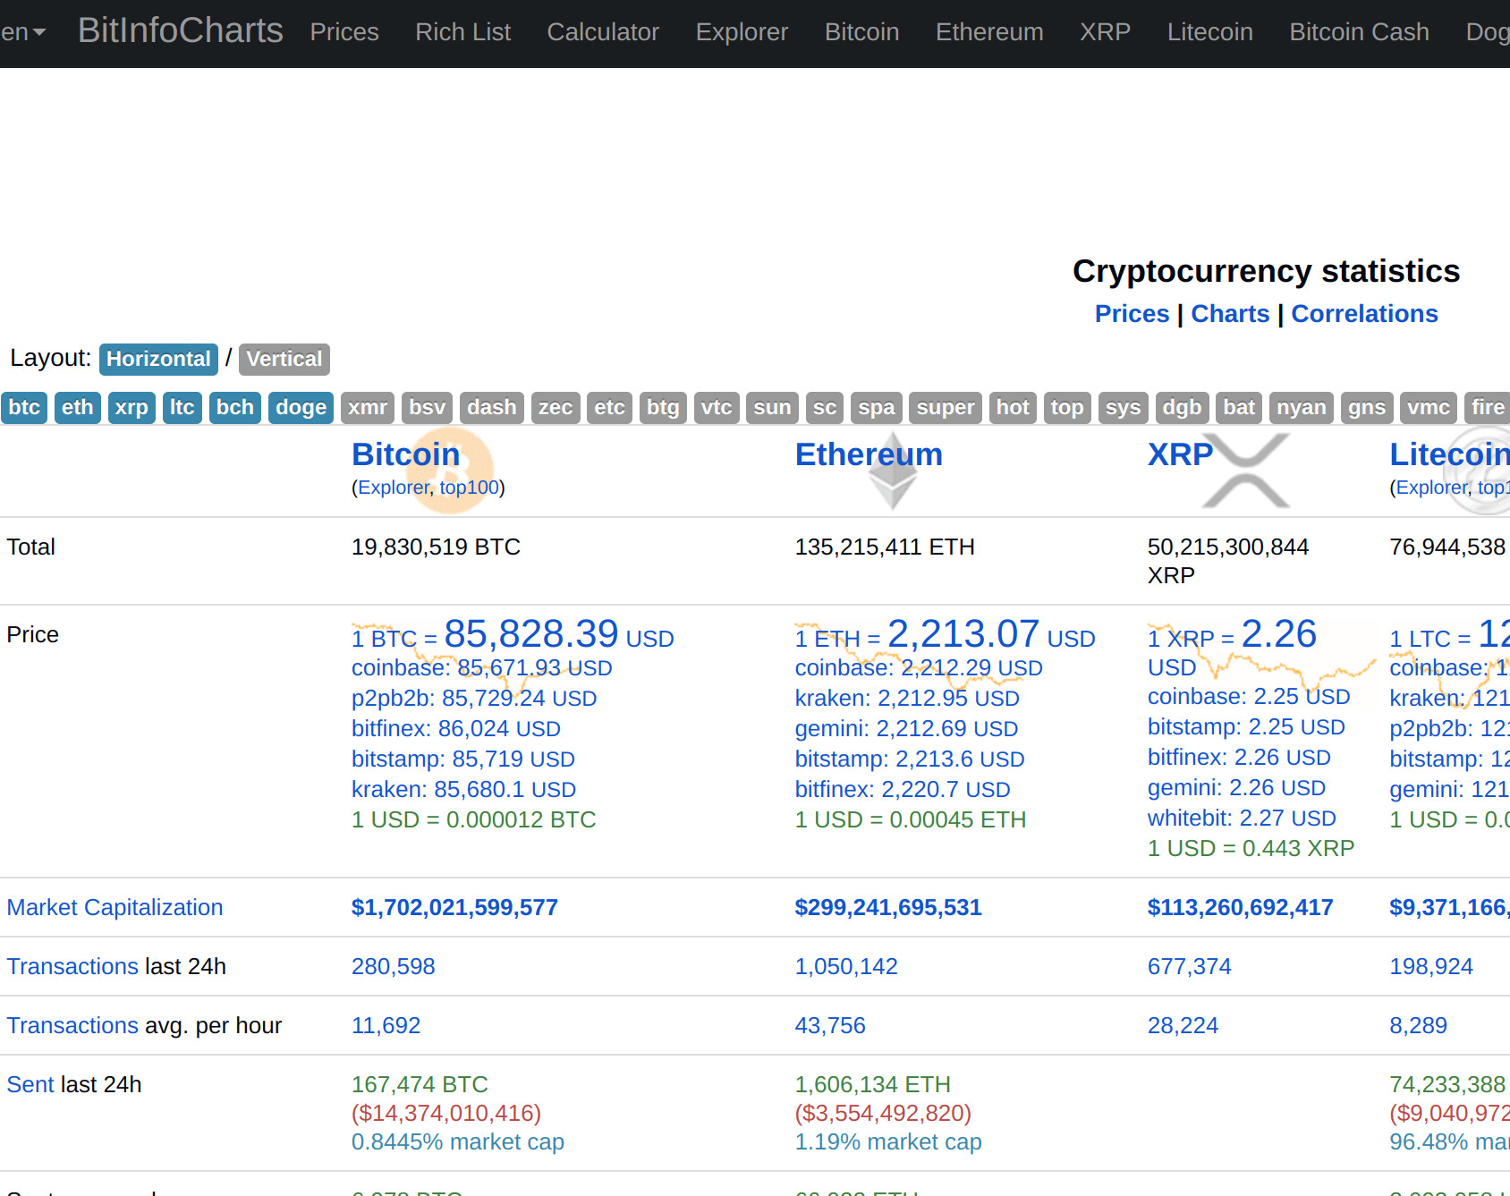
Task: Toggle the sun coin tag
Action: click(772, 408)
